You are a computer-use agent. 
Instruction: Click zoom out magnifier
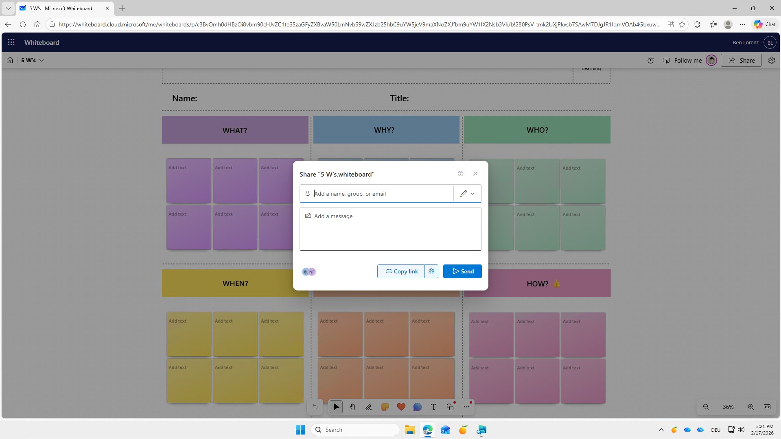coord(706,407)
